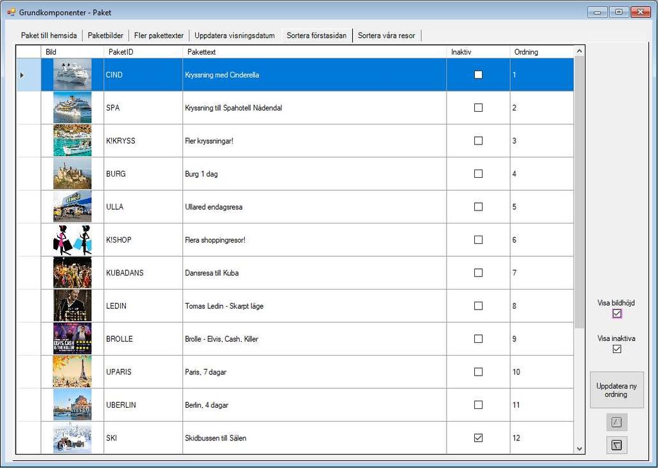Mark UPARIS as inactive

pos(478,372)
